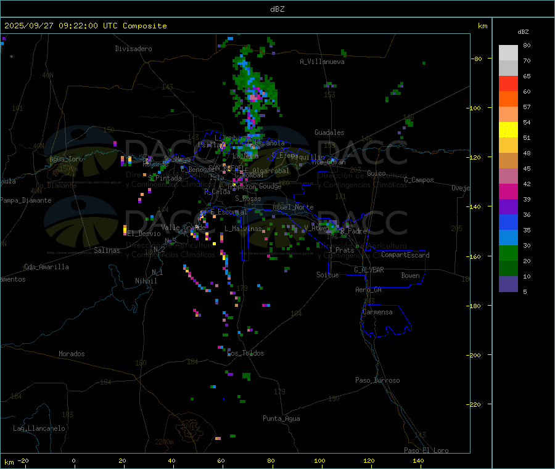Click the Los_Toldos label
Image resolution: width=555 pixels, height=469 pixels.
pyautogui.click(x=245, y=353)
